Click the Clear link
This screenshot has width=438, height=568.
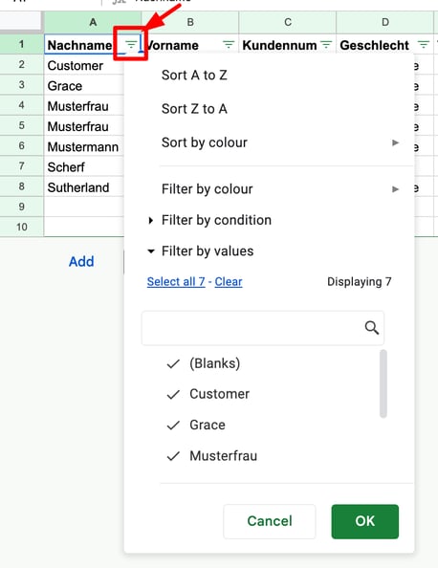click(229, 281)
